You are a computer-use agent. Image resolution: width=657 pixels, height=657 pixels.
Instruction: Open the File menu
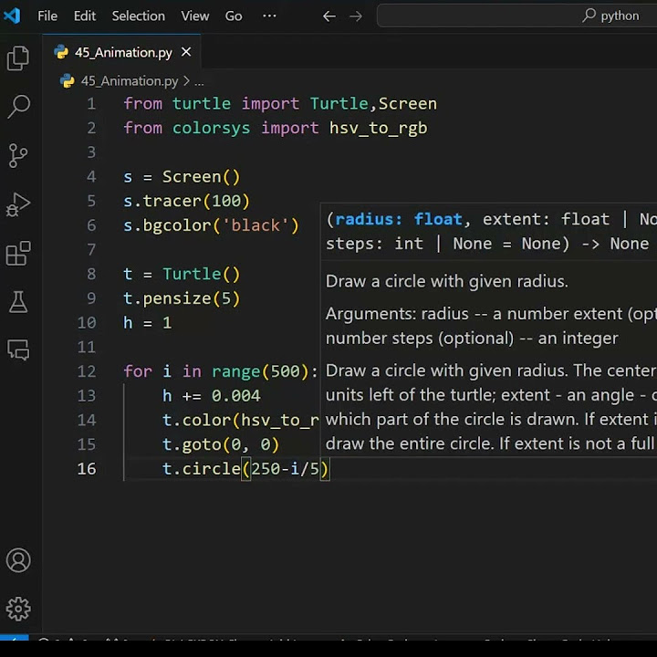47,16
